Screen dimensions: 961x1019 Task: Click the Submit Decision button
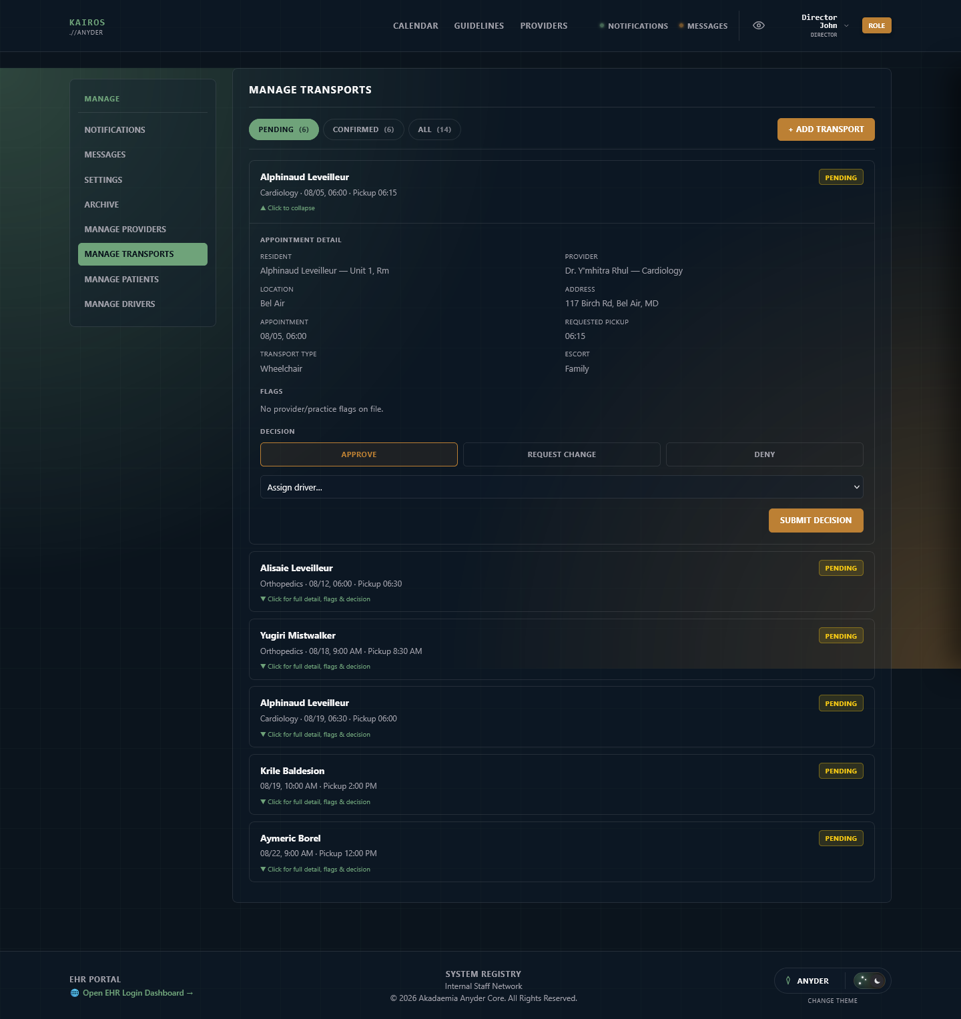pos(816,521)
